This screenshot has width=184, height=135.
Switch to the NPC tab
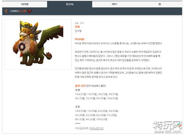(x=114, y=4)
